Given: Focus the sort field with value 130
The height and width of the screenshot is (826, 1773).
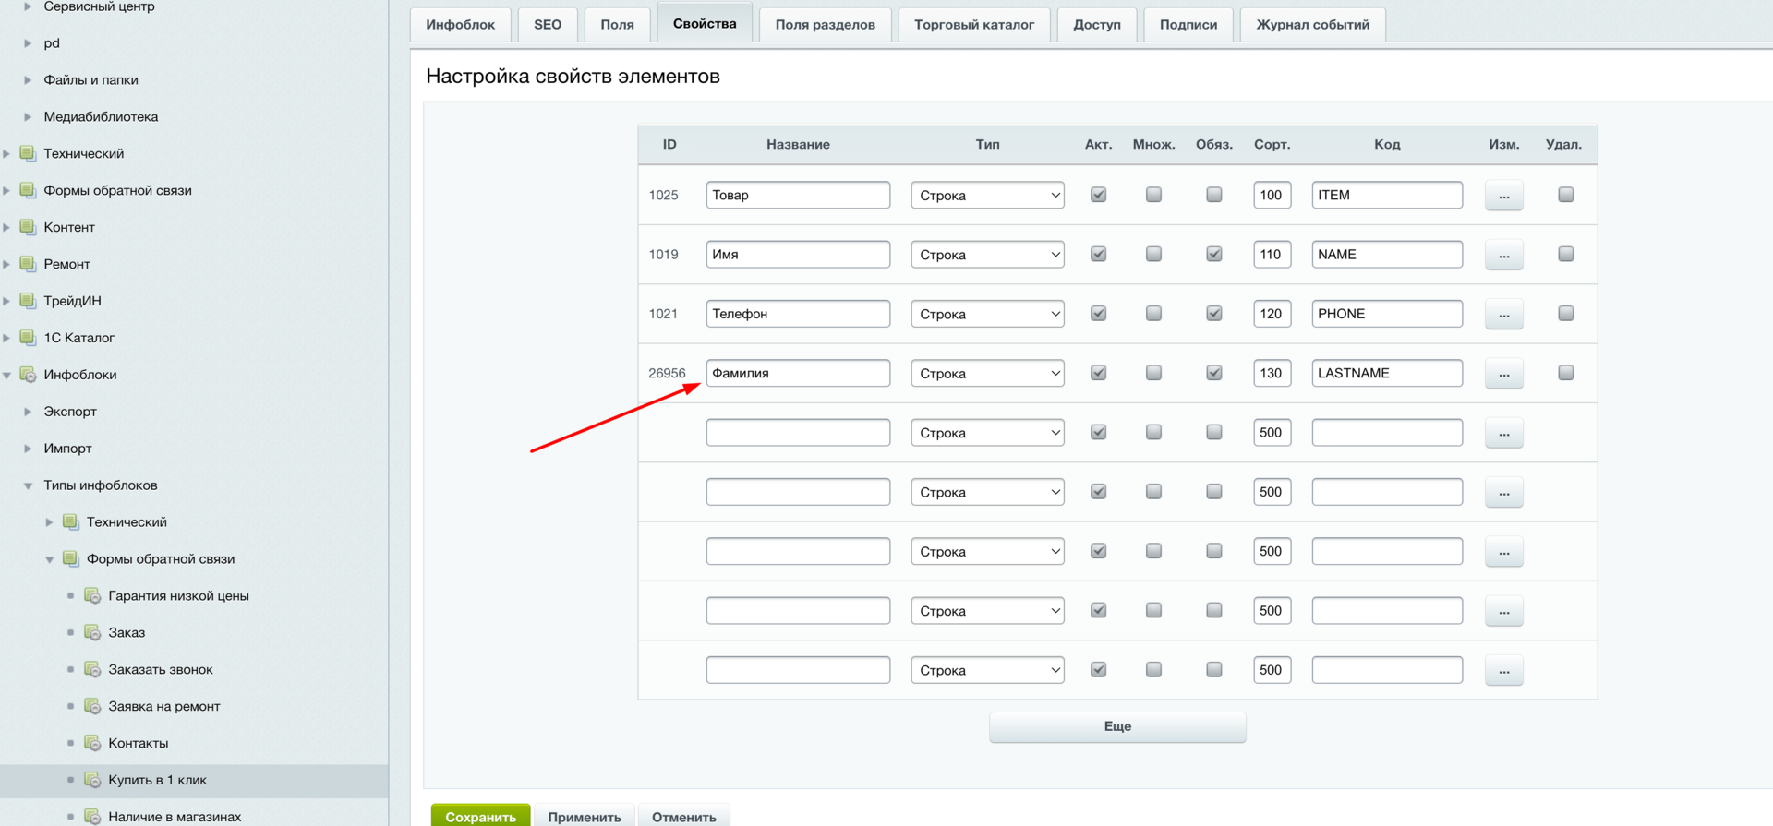Looking at the screenshot, I should tap(1272, 373).
